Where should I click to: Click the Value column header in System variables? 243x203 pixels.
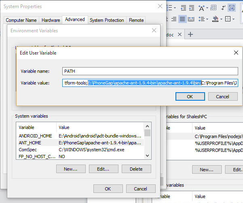[x=100, y=127]
